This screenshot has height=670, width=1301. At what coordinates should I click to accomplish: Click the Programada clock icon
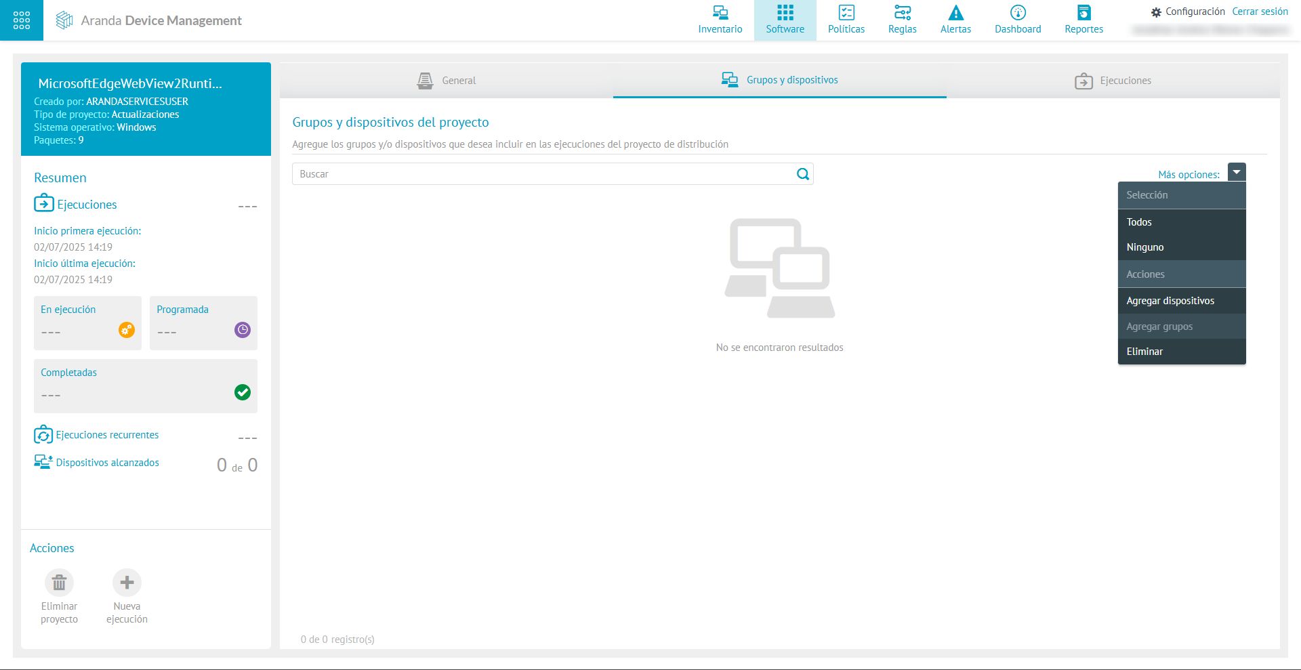tap(243, 330)
